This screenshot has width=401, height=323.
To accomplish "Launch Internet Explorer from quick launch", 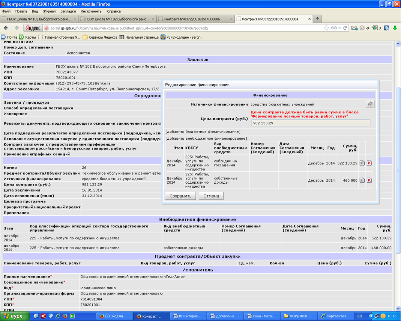I will (58, 316).
